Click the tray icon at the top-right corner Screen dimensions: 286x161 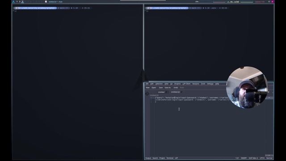click(x=273, y=2)
